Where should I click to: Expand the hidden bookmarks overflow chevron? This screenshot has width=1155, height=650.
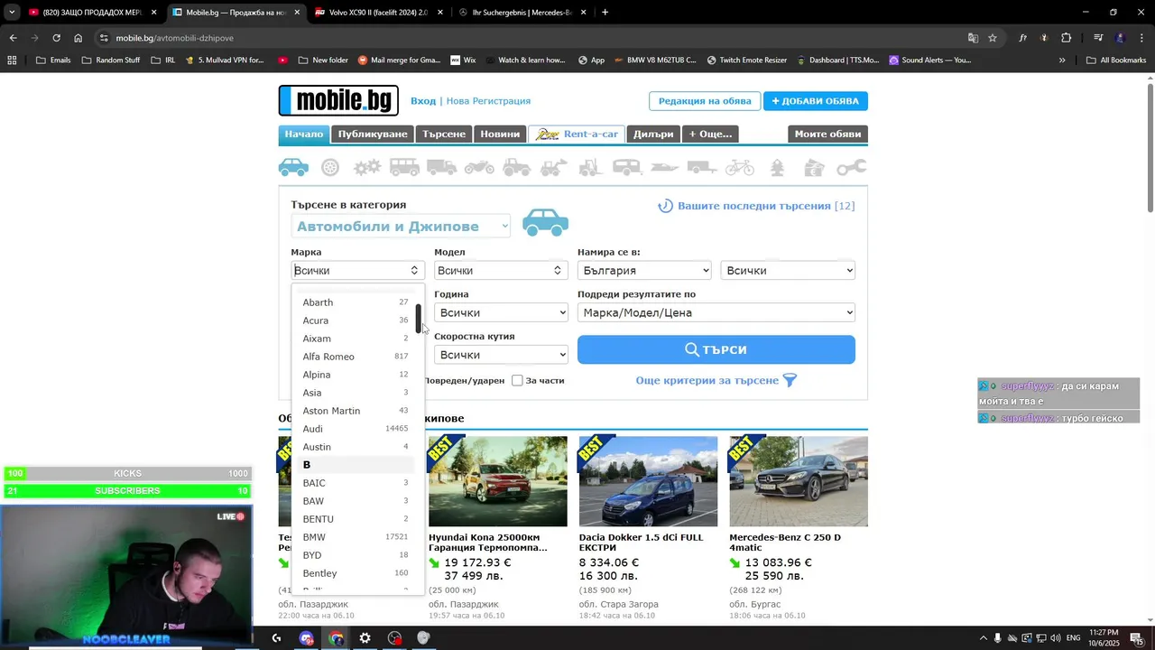click(x=1062, y=60)
